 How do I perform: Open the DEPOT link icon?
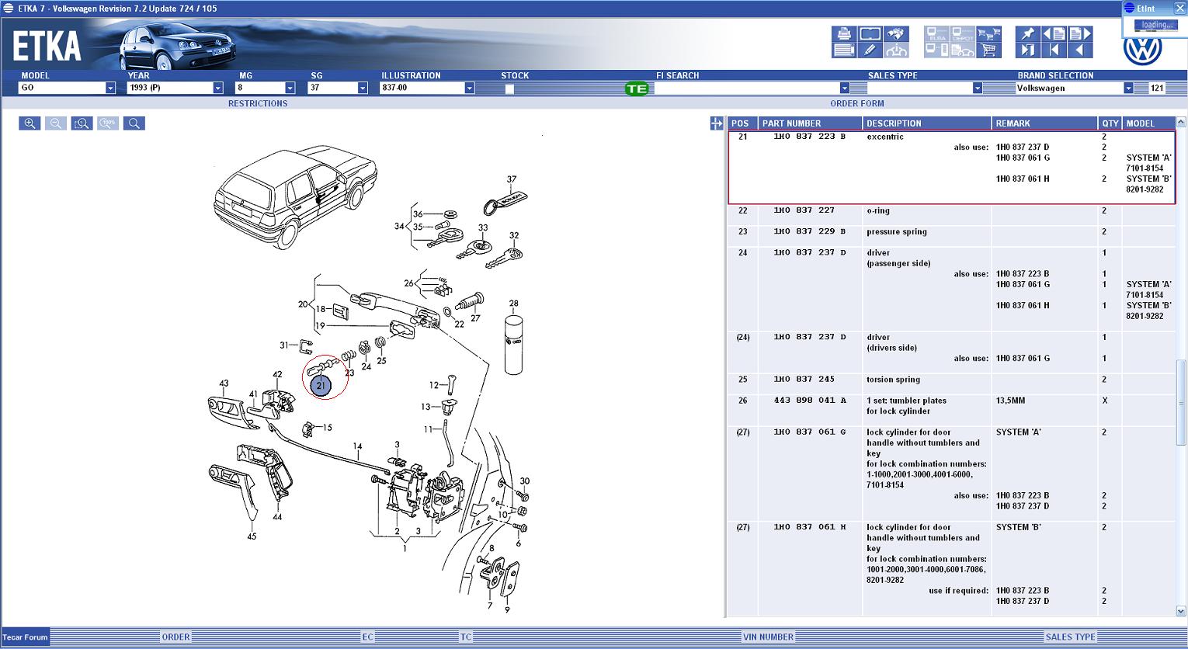(962, 34)
